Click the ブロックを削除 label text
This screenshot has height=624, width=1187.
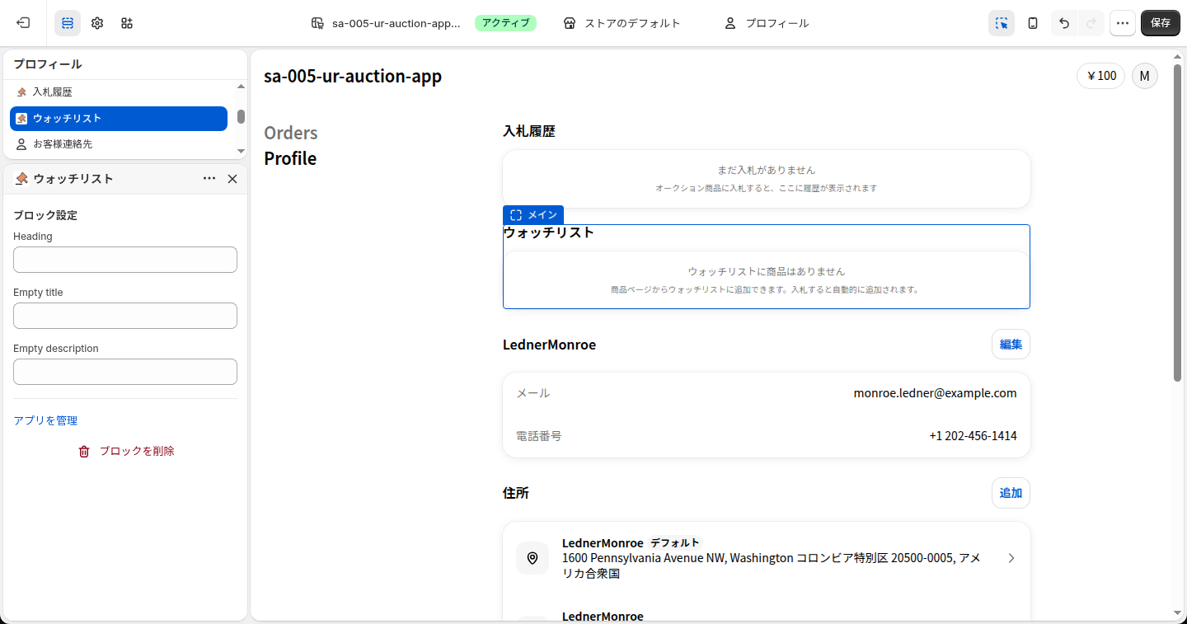[137, 452]
